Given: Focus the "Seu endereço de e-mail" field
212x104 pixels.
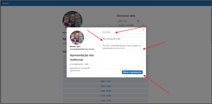Looking at the screenshot, I should pos(123,42).
